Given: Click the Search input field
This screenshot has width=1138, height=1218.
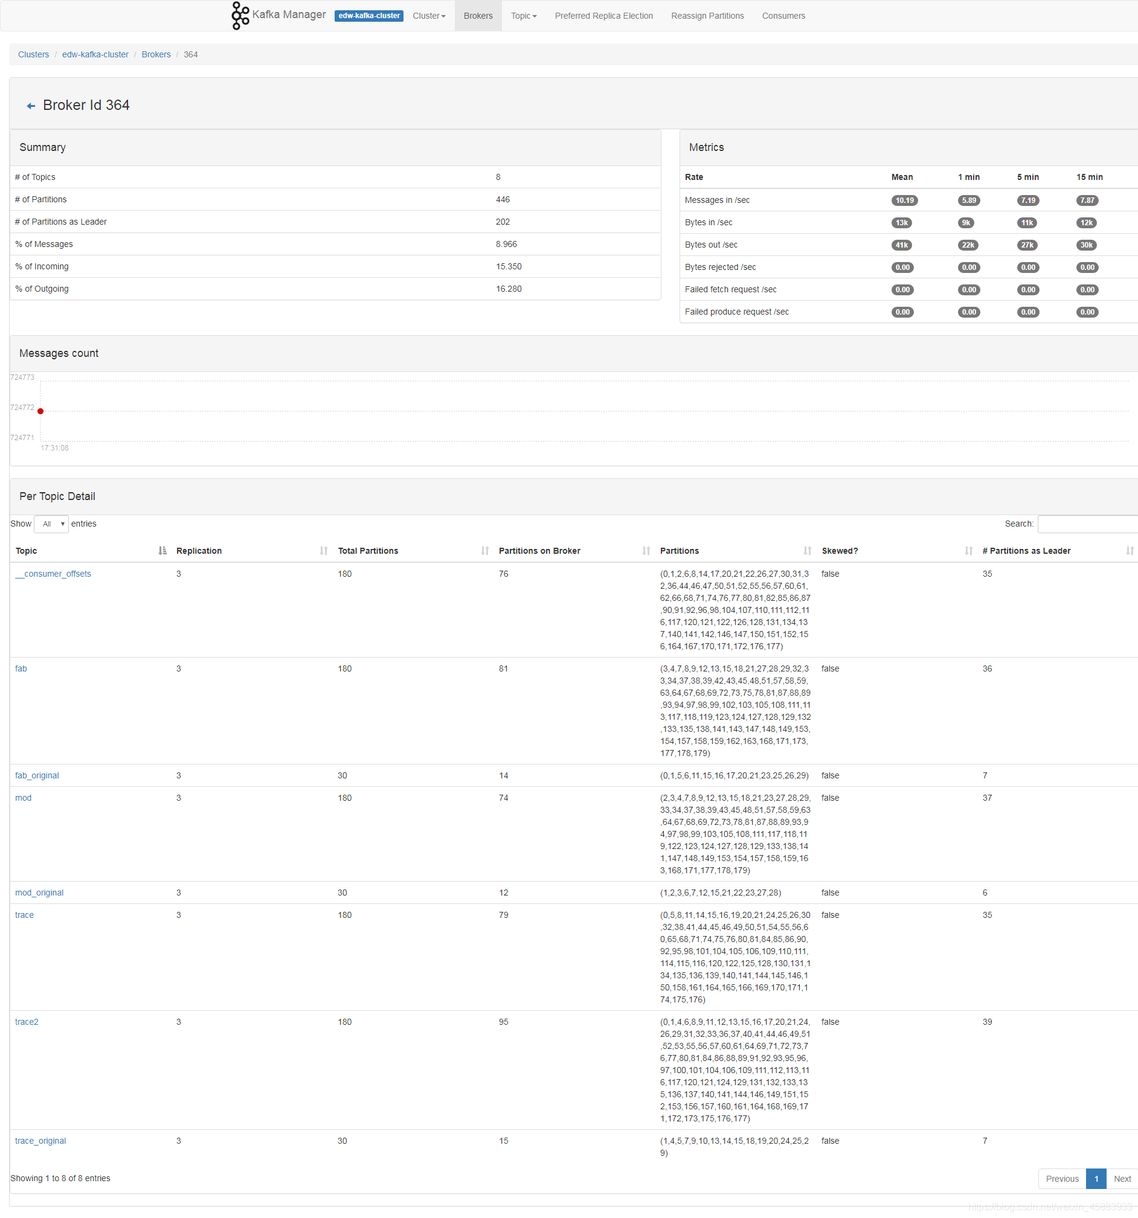Looking at the screenshot, I should pos(1088,524).
